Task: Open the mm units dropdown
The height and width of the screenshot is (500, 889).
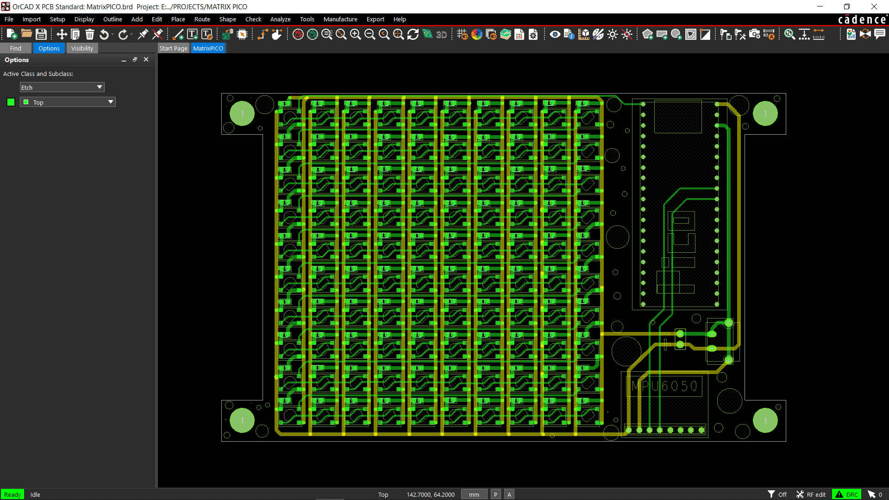Action: click(473, 494)
